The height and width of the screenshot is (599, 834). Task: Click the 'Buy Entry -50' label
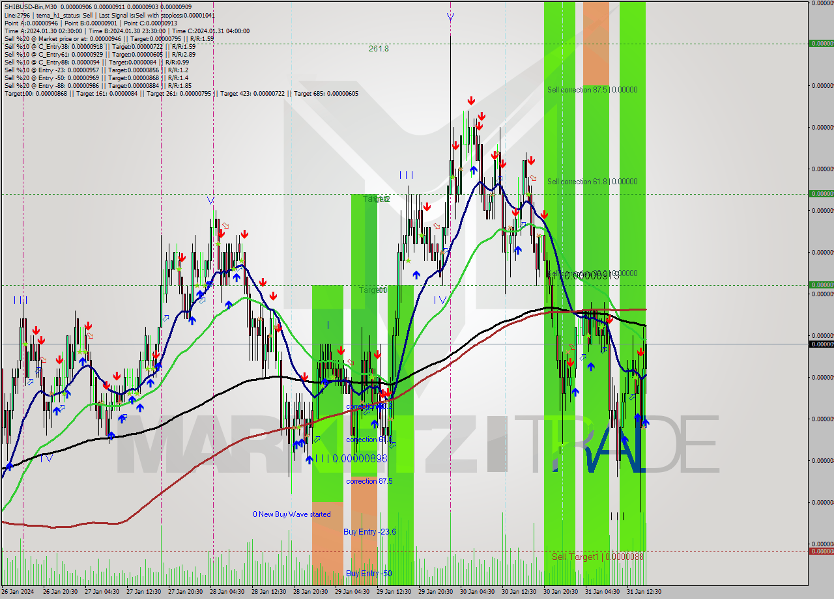click(369, 574)
